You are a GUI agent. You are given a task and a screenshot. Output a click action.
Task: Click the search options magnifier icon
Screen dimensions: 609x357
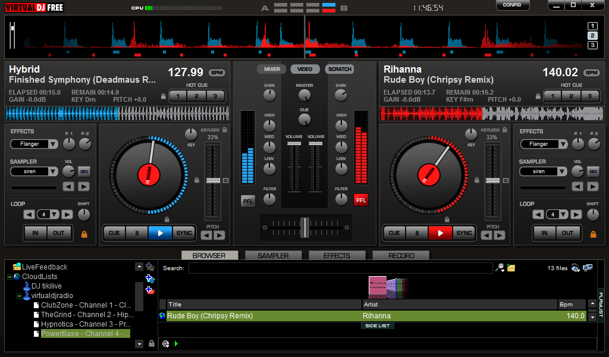click(500, 268)
